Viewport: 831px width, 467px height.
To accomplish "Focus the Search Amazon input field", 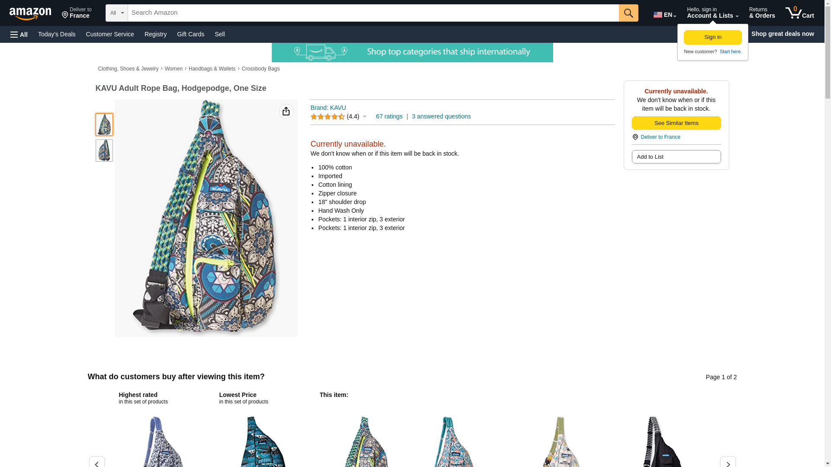I will [373, 13].
